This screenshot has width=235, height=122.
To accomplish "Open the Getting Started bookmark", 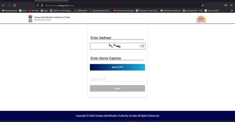I will (x=9, y=11).
